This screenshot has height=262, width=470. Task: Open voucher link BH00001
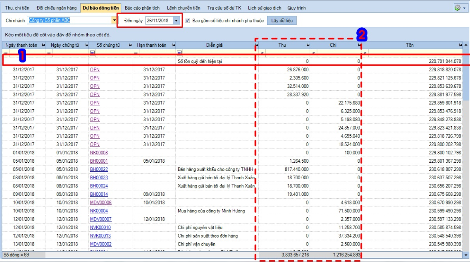pos(99,161)
